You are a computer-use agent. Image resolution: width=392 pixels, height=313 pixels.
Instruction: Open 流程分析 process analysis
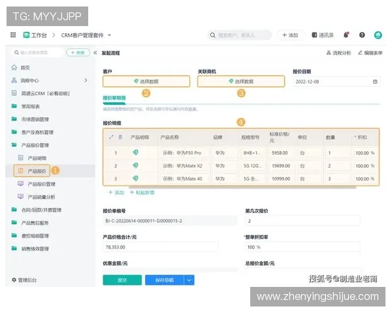click(338, 53)
